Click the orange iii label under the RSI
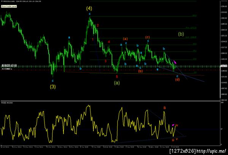228x155 pixels. coord(173,140)
